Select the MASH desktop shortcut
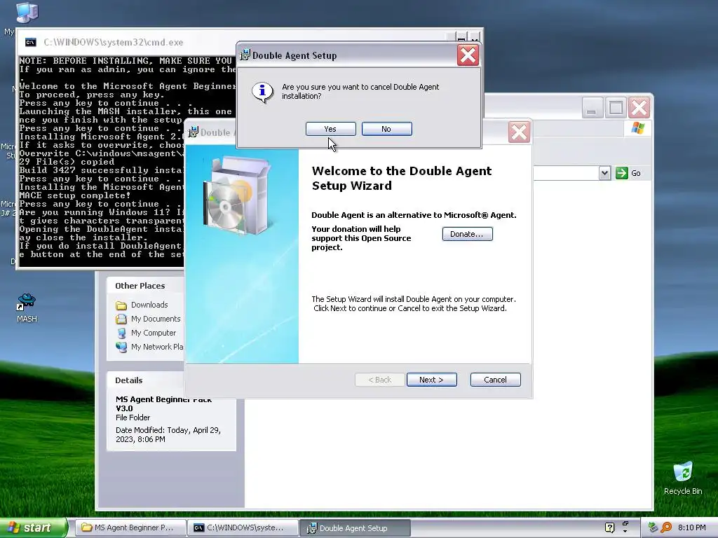Viewport: 718px width, 538px height. click(27, 308)
